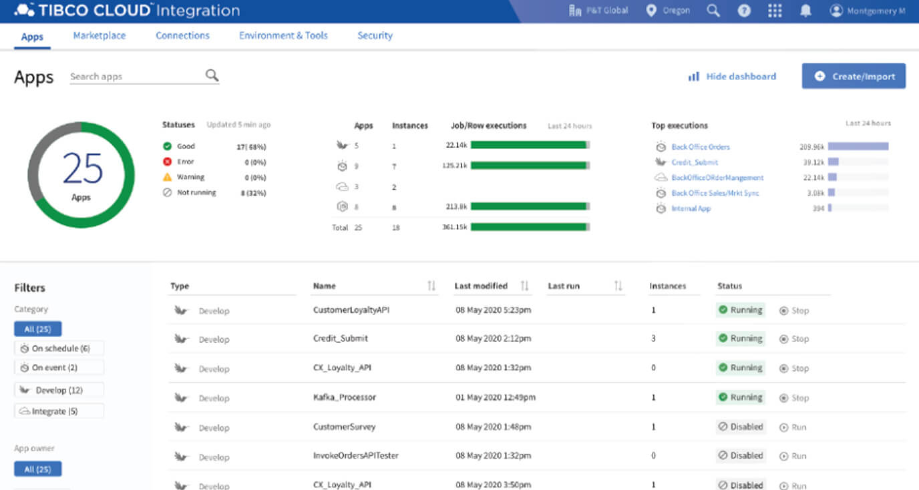Image resolution: width=919 pixels, height=490 pixels.
Task: Open the InvokeOrdersAPITester app name
Action: point(356,456)
